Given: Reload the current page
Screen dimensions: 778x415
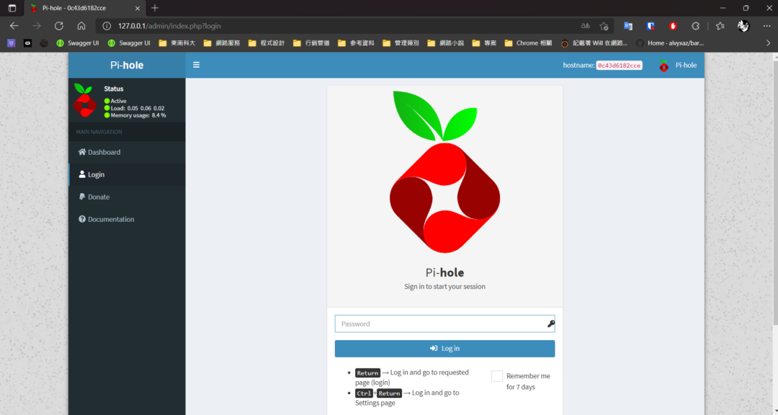Looking at the screenshot, I should point(59,26).
